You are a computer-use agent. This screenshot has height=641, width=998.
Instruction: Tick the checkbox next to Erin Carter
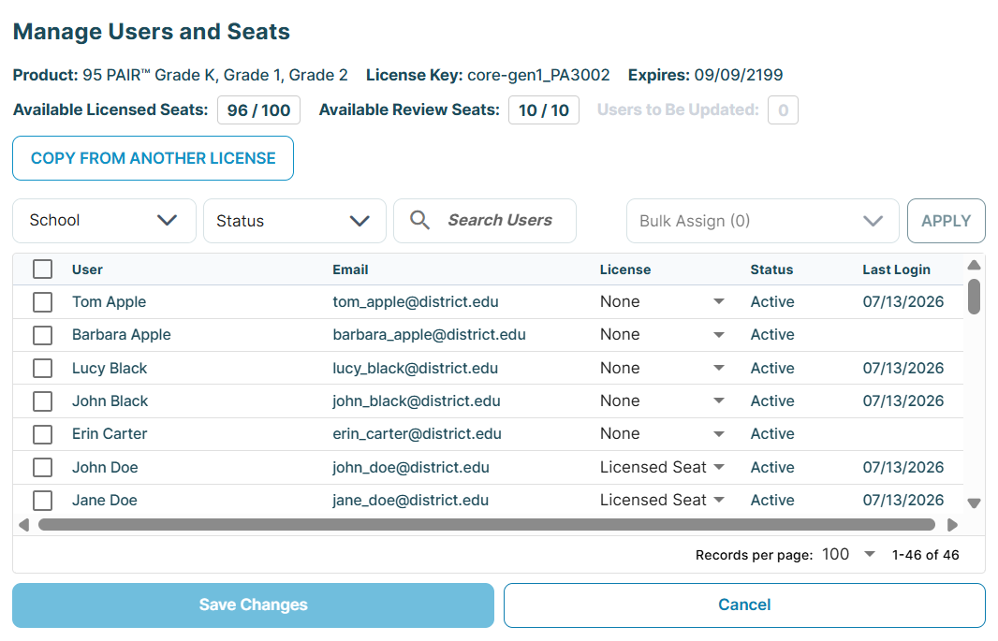[43, 434]
